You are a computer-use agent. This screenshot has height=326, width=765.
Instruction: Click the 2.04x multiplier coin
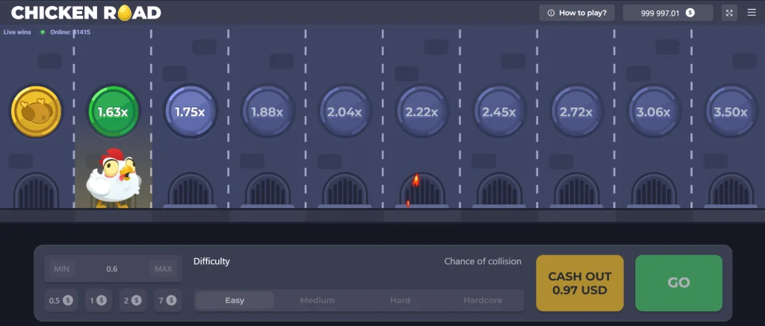(344, 112)
